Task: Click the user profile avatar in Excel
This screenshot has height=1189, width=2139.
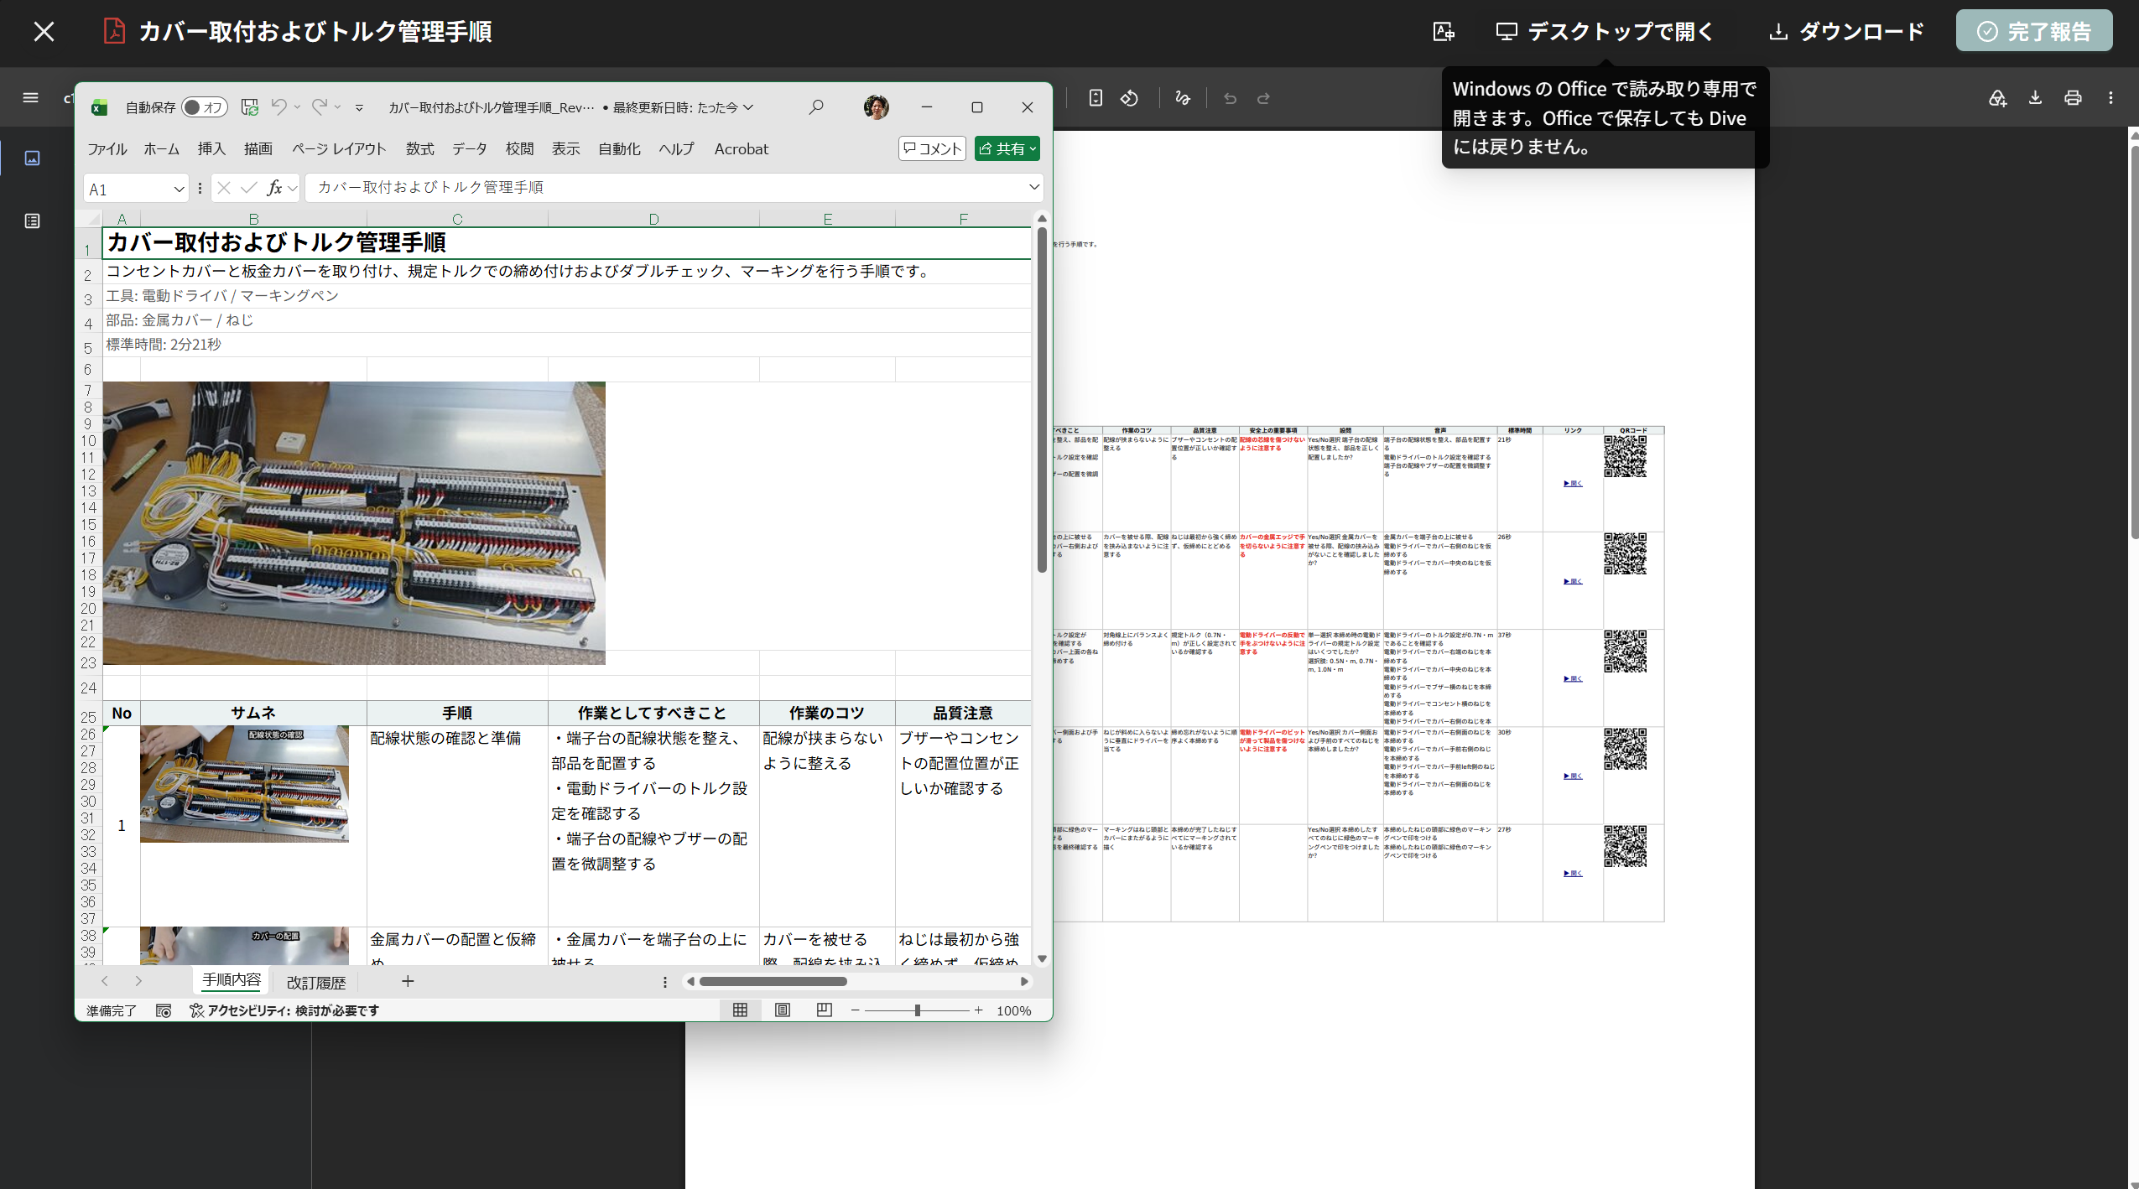Action: coord(876,107)
